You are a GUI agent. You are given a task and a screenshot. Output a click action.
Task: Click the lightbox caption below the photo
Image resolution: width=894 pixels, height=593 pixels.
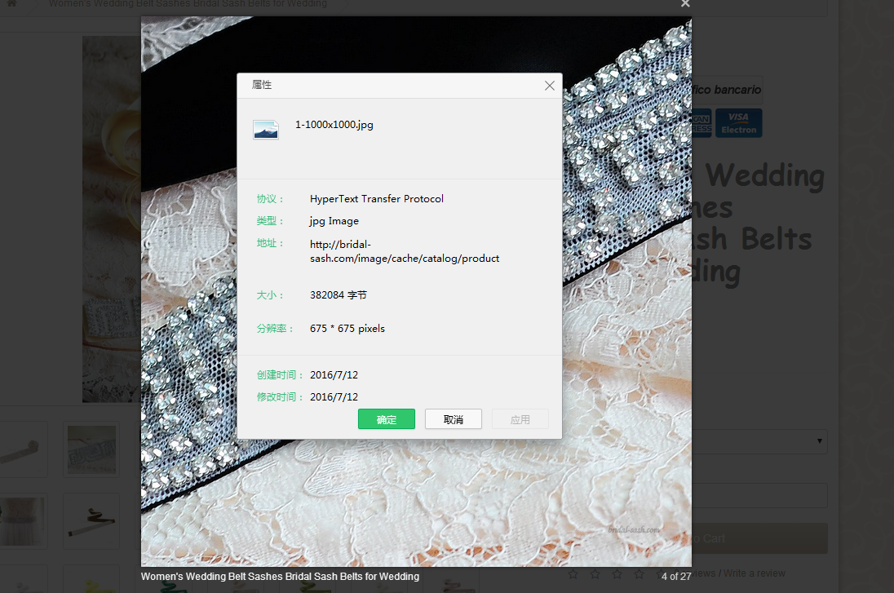280,577
